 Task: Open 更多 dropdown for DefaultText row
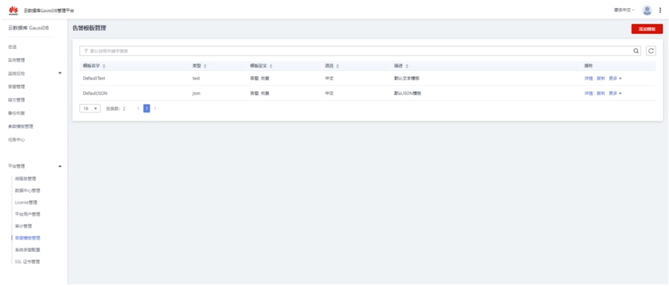coord(616,79)
